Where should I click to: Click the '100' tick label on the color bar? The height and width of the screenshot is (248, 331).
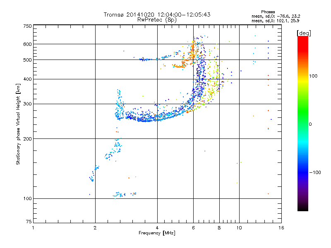(313, 76)
